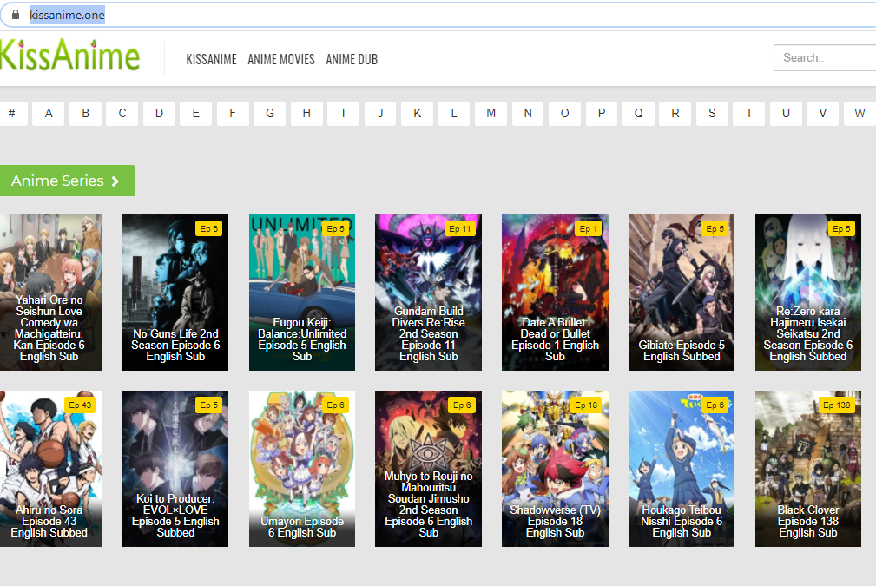876x586 pixels.
Task: Click Ep 5 badge on Gibiate card
Action: pos(715,228)
